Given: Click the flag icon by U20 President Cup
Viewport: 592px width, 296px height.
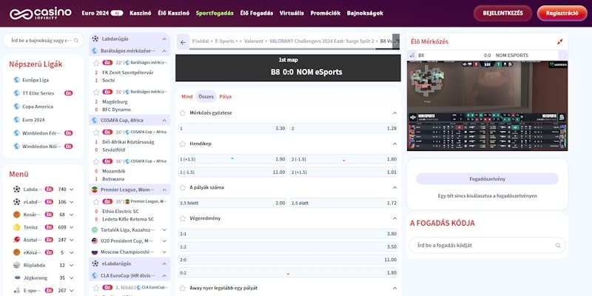Looking at the screenshot, I should (95, 240).
